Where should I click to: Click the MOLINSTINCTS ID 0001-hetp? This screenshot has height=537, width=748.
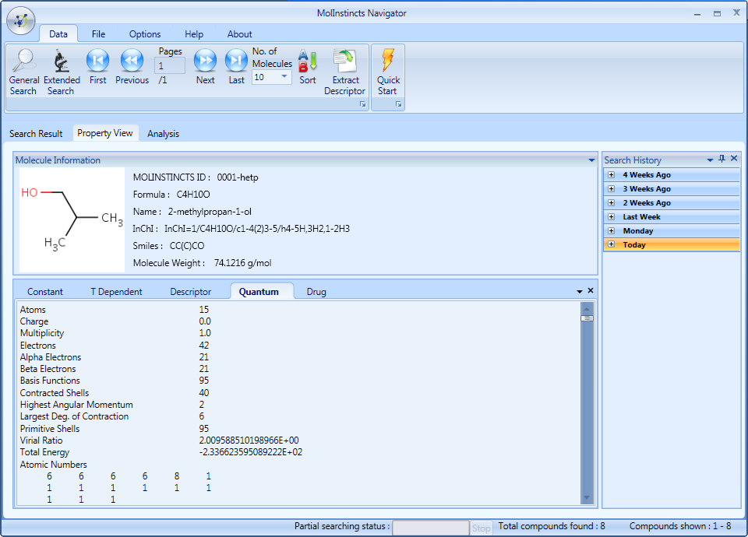(x=238, y=177)
